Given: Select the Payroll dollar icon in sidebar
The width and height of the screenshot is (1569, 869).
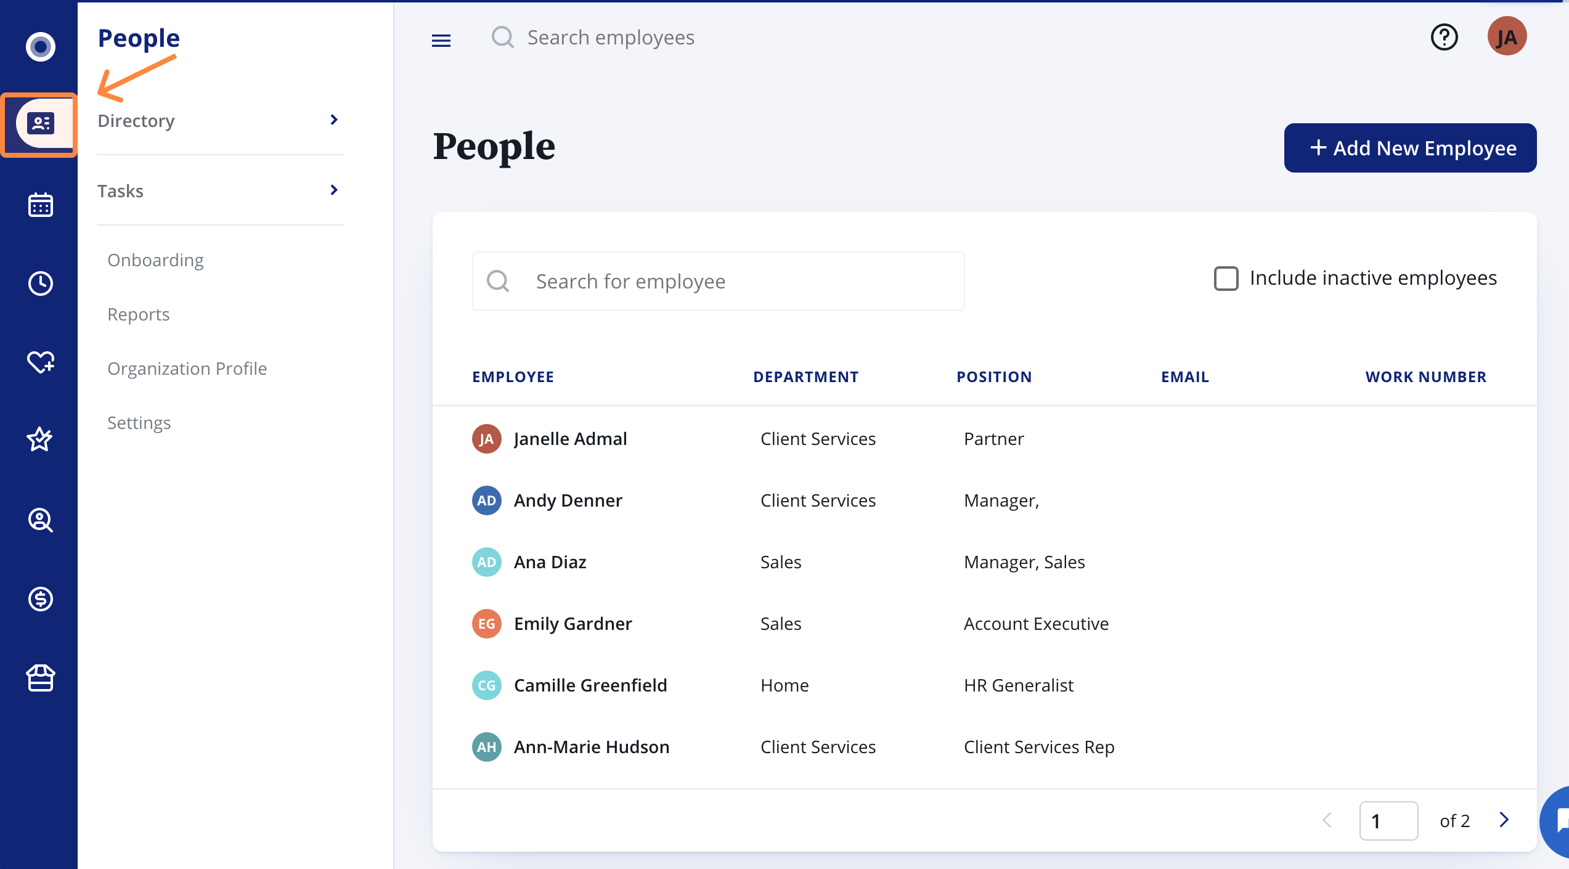Looking at the screenshot, I should coord(39,598).
